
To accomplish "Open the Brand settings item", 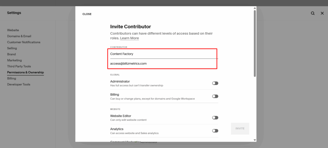I will [12, 54].
